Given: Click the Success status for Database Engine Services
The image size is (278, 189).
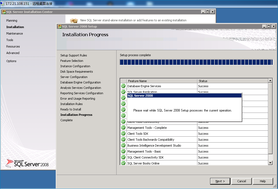Looking at the screenshot, I should (x=203, y=86).
